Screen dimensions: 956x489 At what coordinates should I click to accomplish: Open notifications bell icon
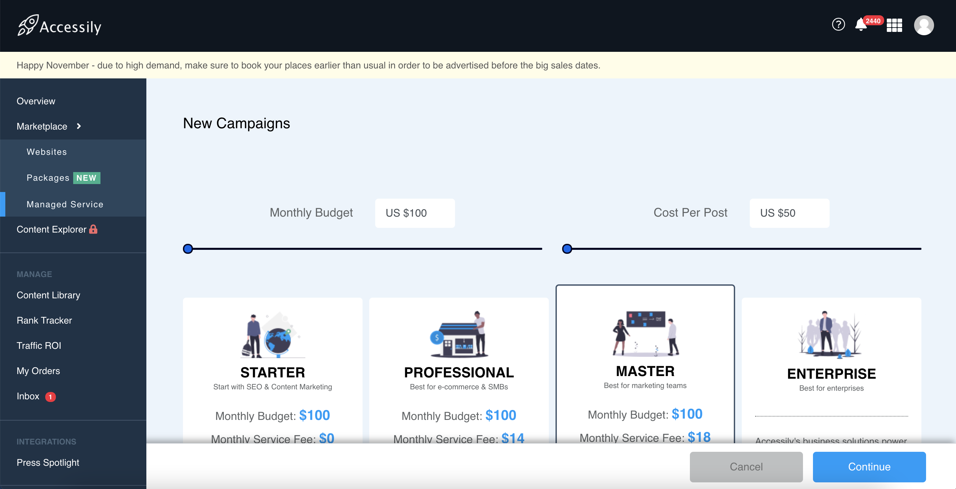point(861,25)
